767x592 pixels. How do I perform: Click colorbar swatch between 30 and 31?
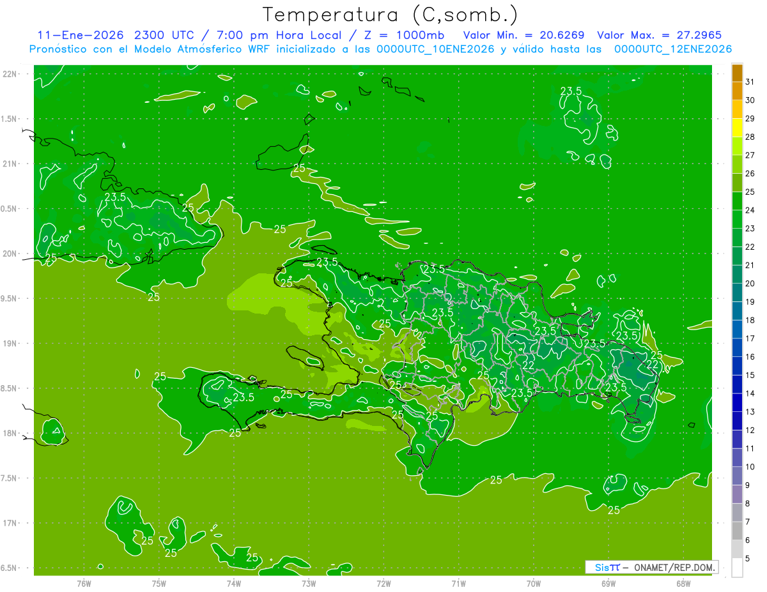click(737, 91)
